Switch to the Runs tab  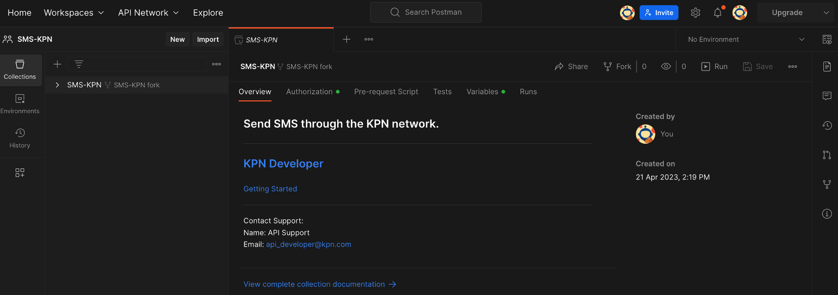pyautogui.click(x=529, y=92)
